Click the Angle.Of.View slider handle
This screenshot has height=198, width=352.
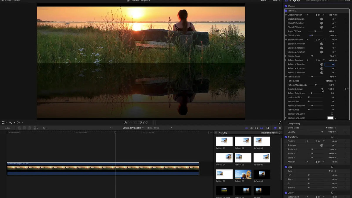pos(315,31)
